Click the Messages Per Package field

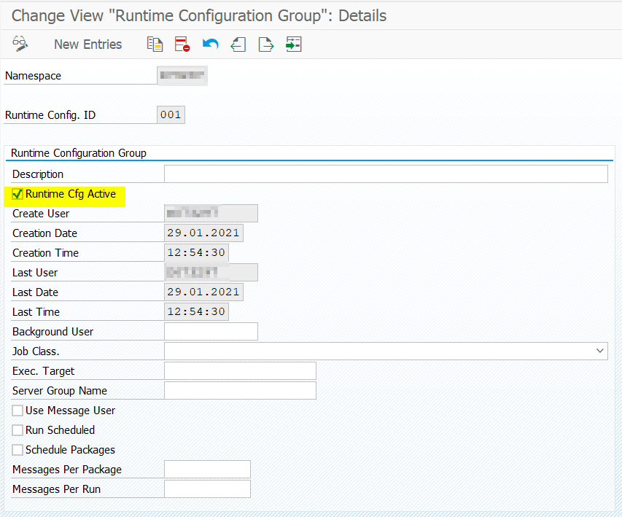pos(208,469)
